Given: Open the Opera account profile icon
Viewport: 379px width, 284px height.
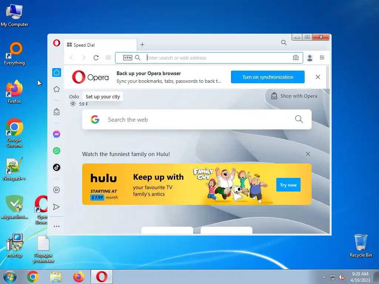Looking at the screenshot, I should tap(310, 58).
